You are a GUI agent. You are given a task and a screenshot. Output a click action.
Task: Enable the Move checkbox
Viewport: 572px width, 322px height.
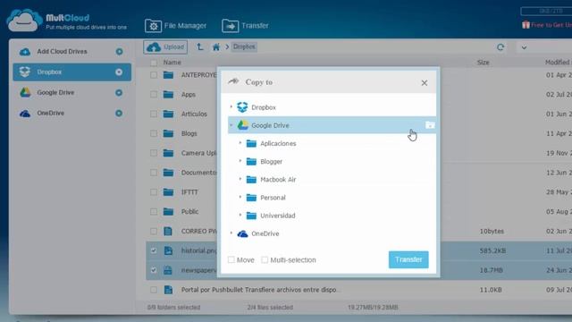pyautogui.click(x=231, y=260)
